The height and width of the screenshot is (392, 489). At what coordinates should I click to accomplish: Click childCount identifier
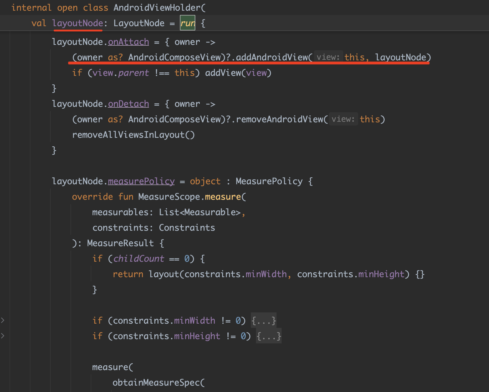[x=139, y=259]
